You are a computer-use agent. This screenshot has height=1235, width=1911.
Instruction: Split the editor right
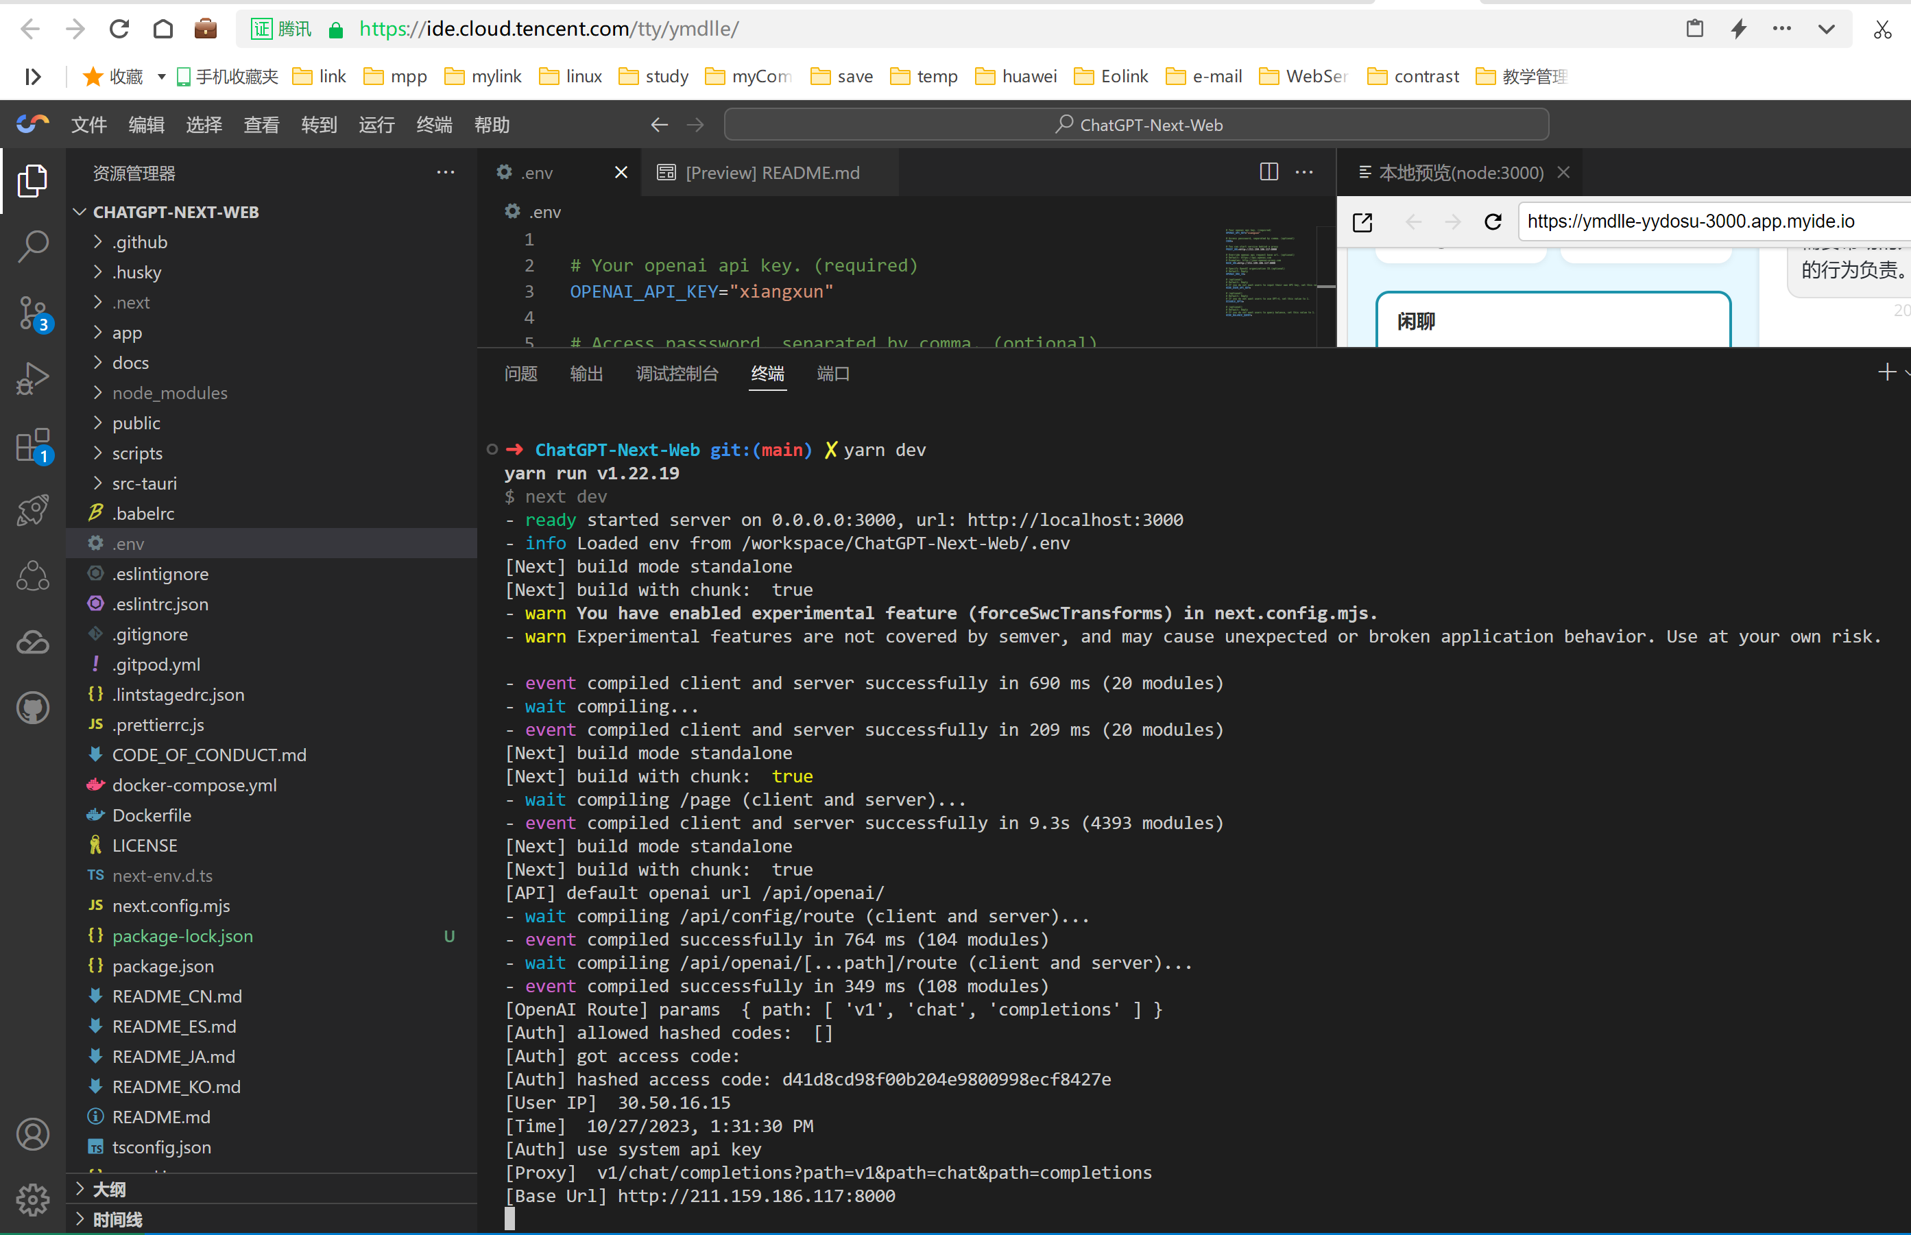pyautogui.click(x=1269, y=171)
